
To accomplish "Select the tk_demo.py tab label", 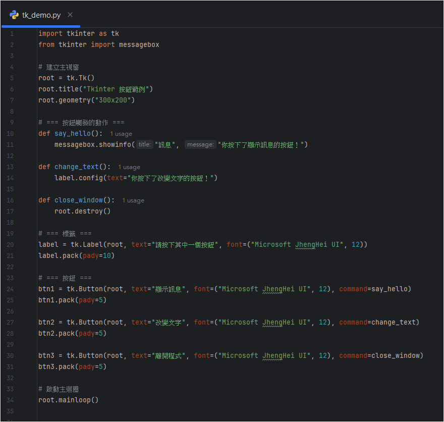I will point(41,15).
